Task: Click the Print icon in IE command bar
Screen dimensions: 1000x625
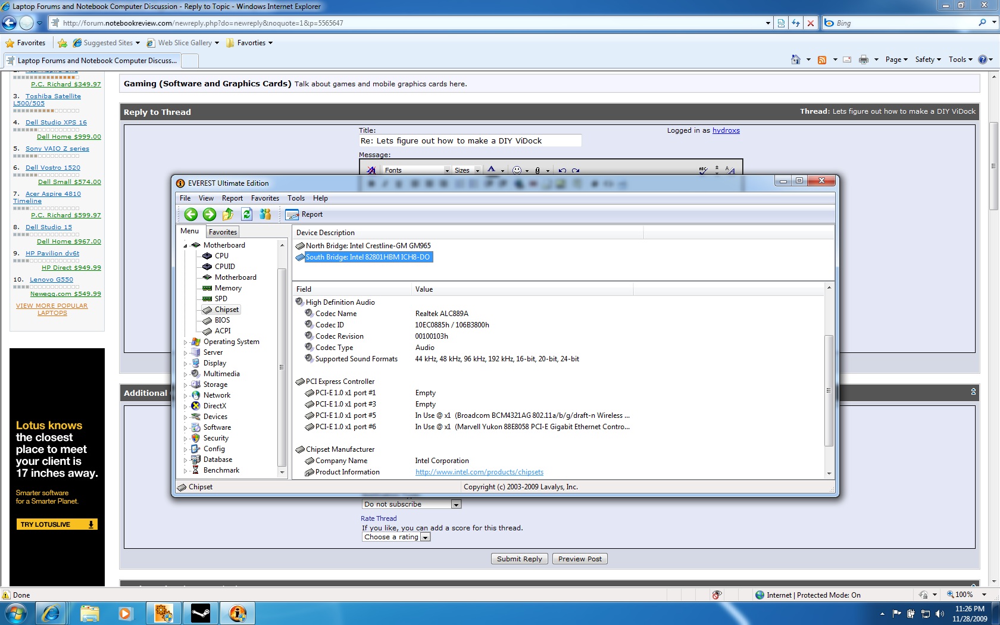Action: click(x=863, y=60)
